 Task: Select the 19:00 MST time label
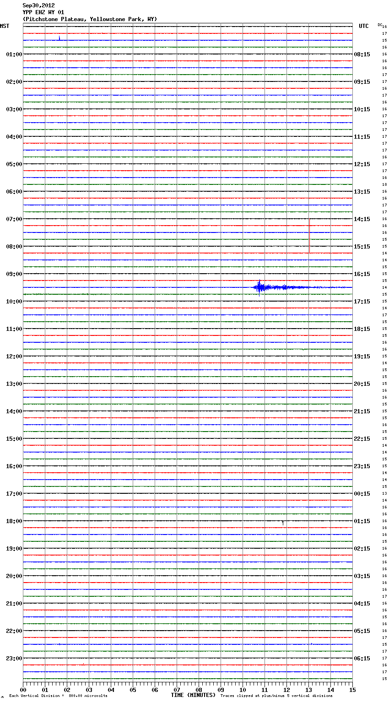14,549
